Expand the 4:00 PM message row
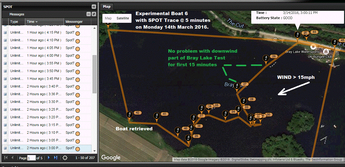The width and height of the screenshot is (345, 167). pos(5,55)
